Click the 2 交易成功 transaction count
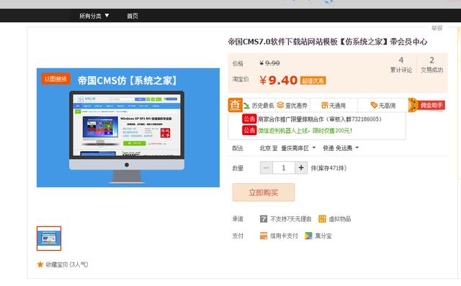Screen dimensions: 461x286 coord(431,65)
